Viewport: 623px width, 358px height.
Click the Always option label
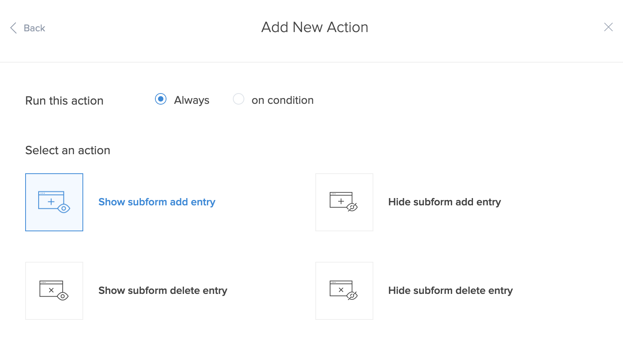click(x=192, y=100)
